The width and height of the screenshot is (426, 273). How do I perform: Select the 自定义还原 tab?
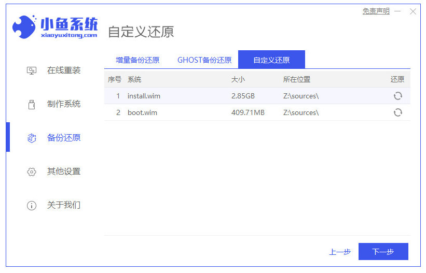pos(271,60)
